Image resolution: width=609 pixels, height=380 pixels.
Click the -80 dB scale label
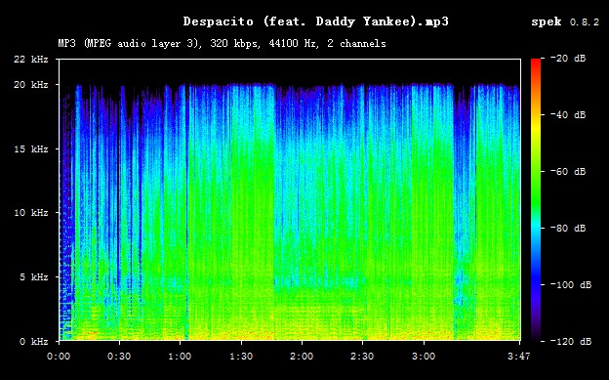tap(568, 228)
